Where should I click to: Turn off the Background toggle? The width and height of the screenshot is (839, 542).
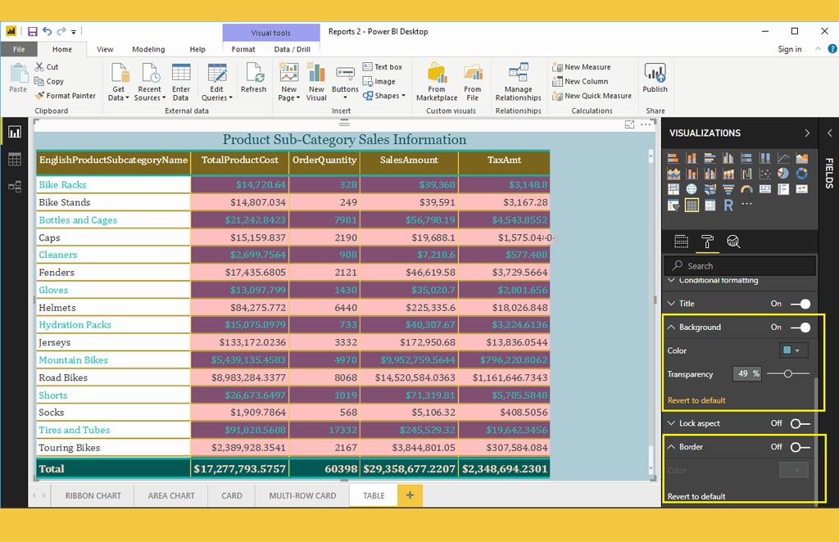click(800, 327)
